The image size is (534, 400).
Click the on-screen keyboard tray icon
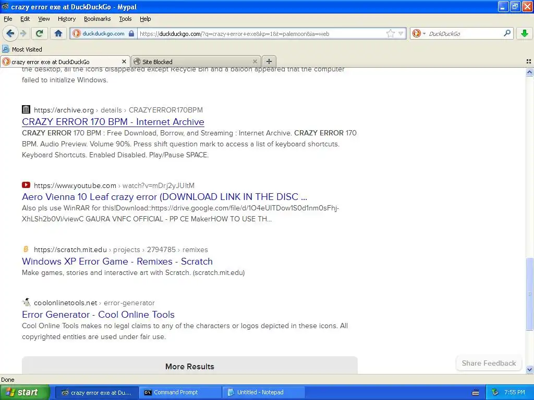pyautogui.click(x=476, y=393)
